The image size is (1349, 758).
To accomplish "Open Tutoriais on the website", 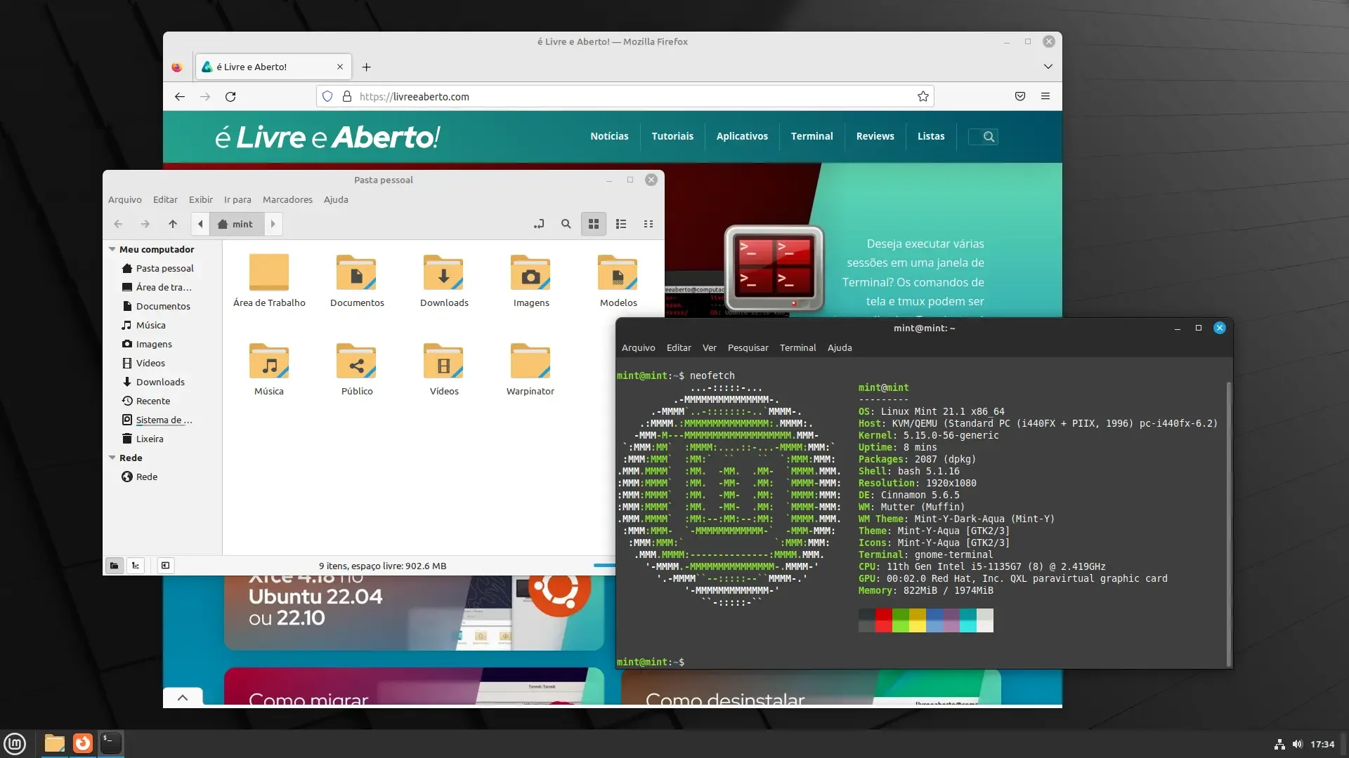I will (x=672, y=137).
